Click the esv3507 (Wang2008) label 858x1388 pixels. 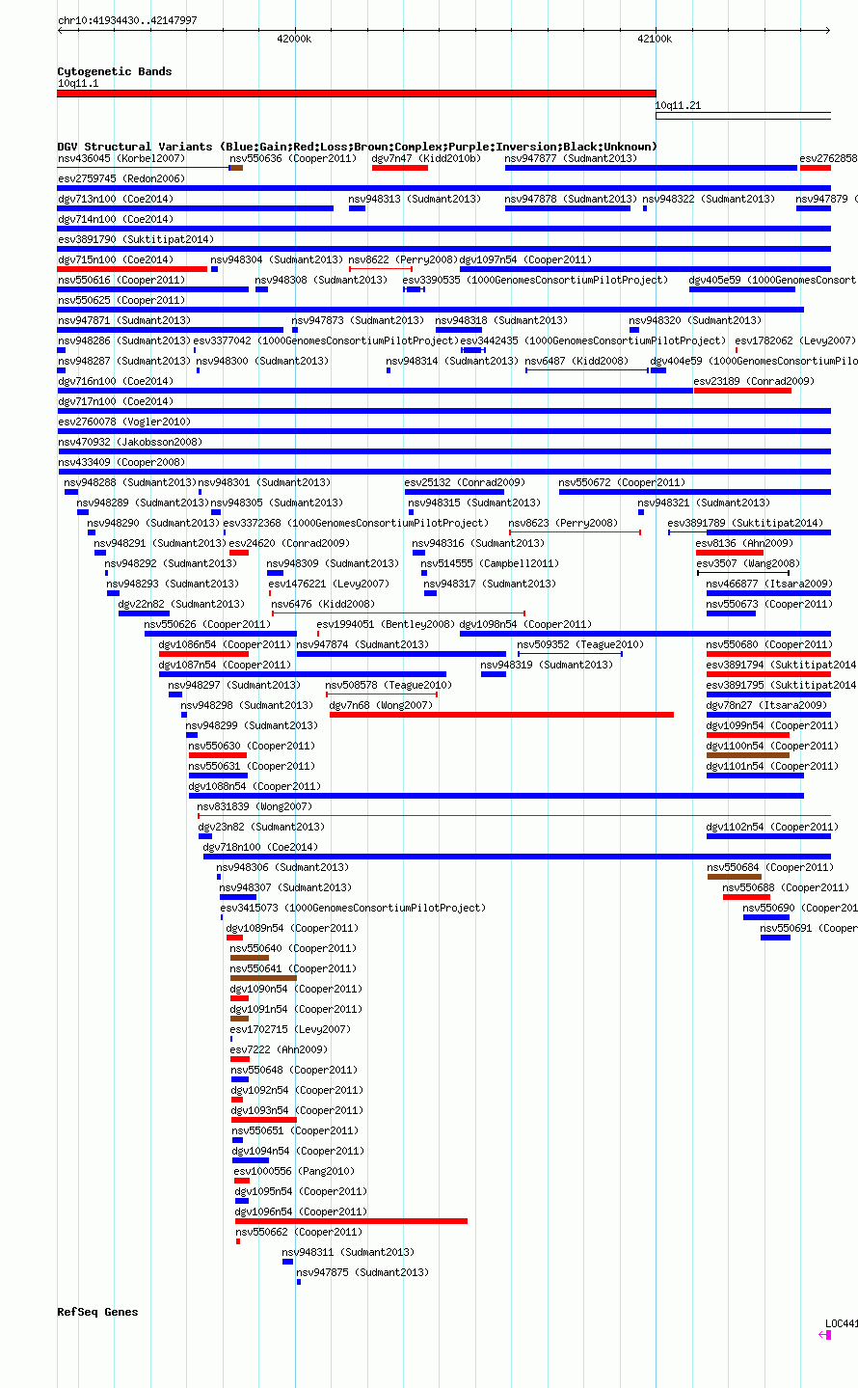[x=747, y=563]
